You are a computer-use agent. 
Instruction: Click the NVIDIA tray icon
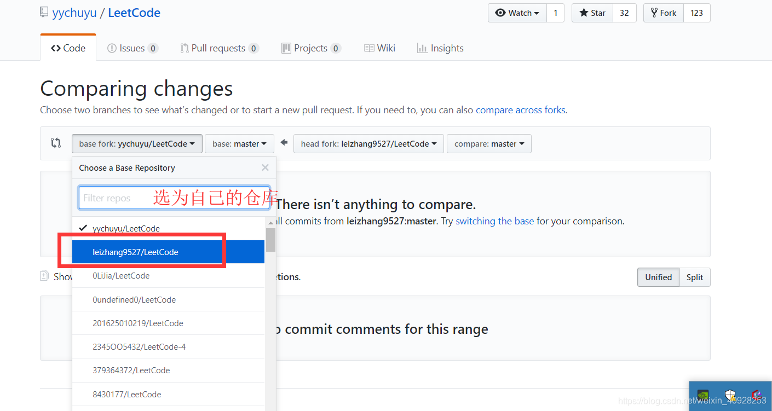coord(703,395)
